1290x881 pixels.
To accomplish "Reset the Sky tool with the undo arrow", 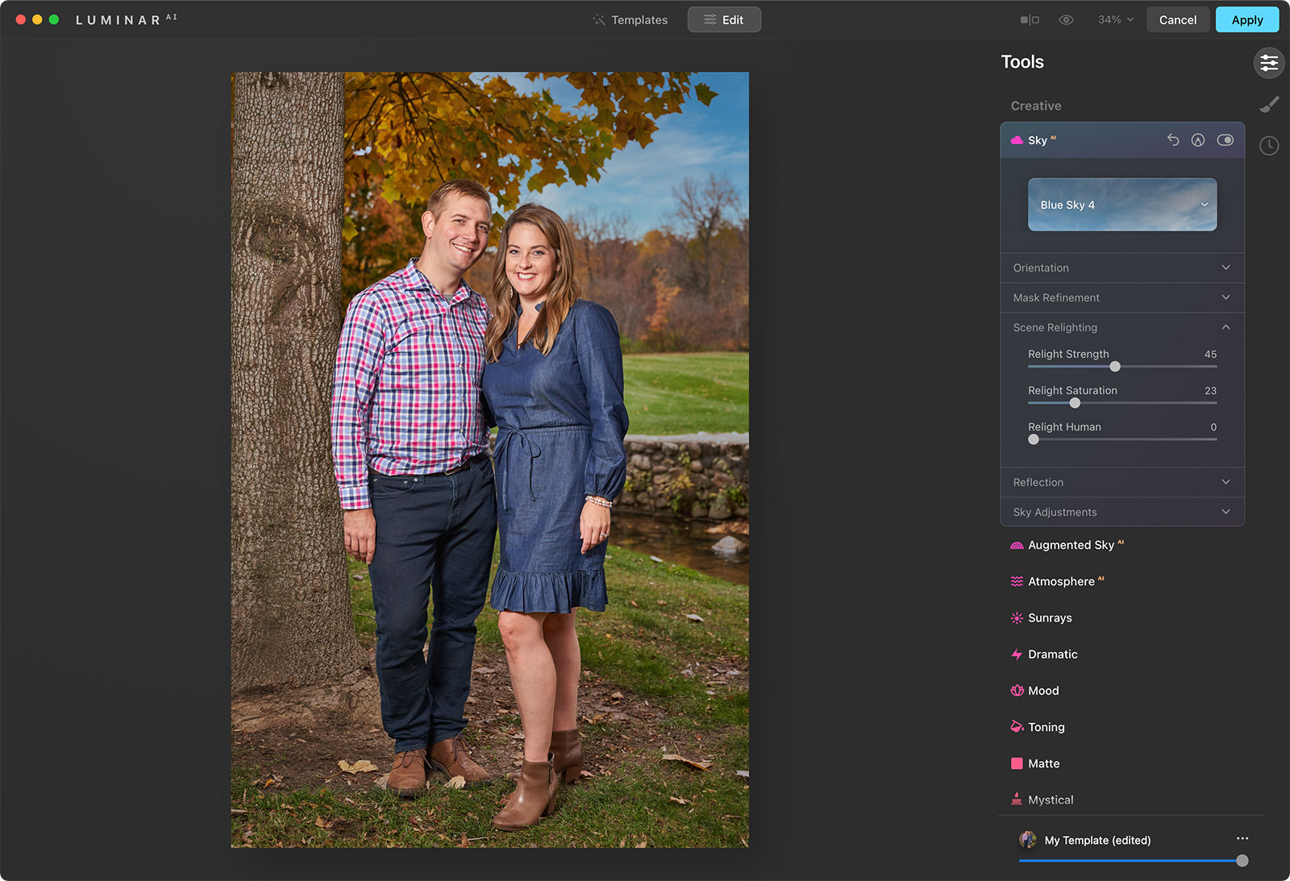I will tap(1173, 140).
